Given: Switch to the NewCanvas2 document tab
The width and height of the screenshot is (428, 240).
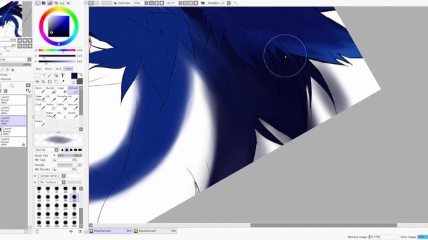Looking at the screenshot, I should (x=111, y=231).
